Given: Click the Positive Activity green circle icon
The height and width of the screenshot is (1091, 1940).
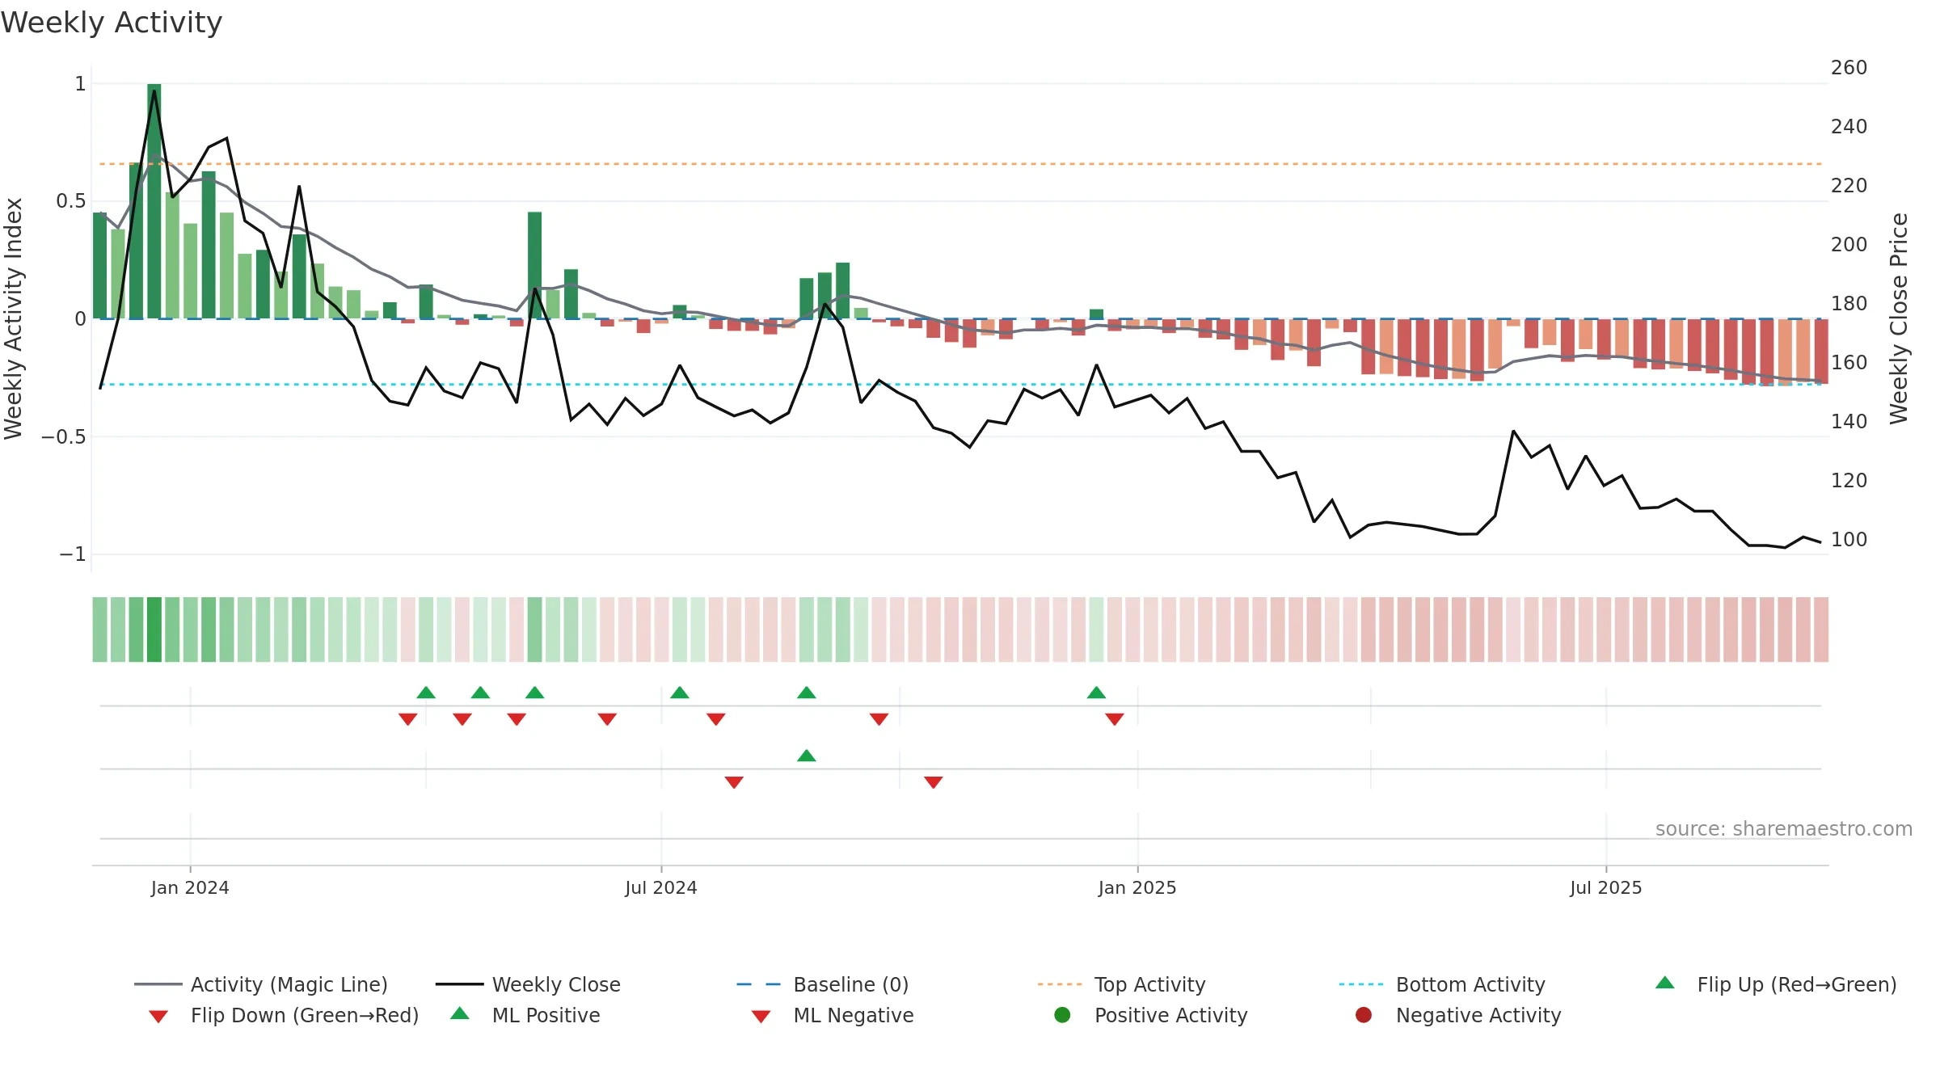Looking at the screenshot, I should [x=1062, y=1015].
